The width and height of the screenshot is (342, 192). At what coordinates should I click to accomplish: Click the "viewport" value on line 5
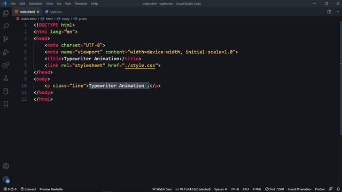click(89, 52)
